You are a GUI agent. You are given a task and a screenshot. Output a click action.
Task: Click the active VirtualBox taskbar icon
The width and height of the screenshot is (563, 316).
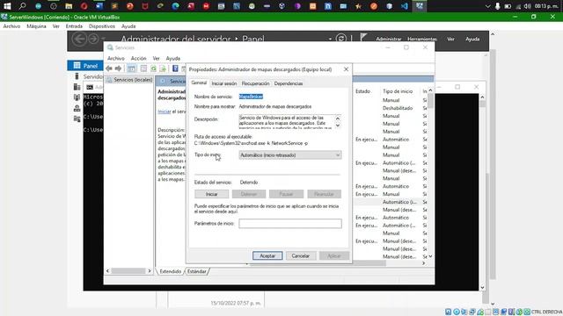[x=420, y=6]
